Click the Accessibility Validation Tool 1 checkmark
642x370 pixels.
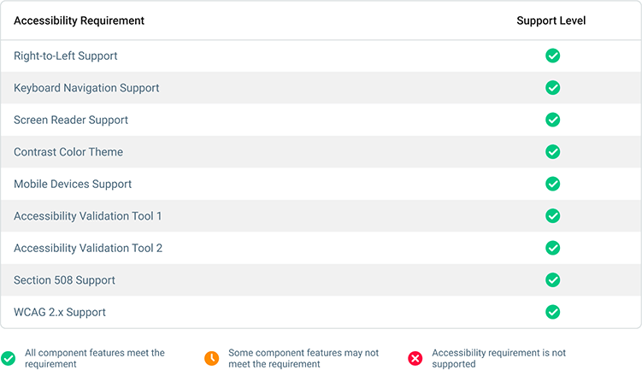[552, 216]
